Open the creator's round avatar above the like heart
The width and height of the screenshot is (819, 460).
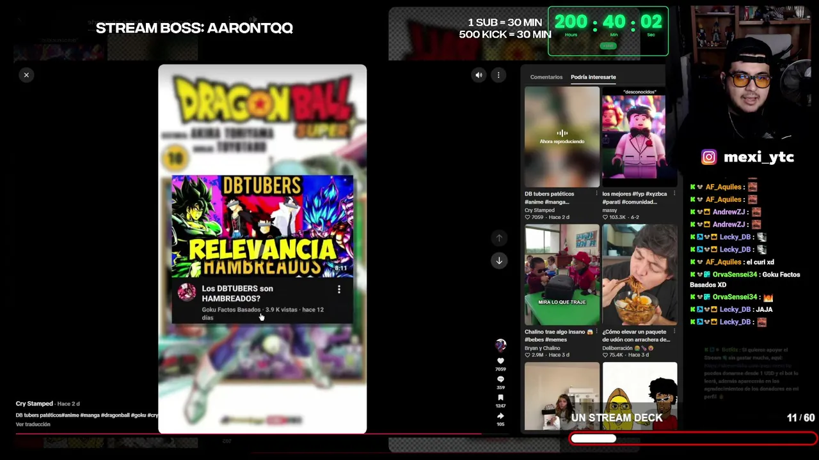click(500, 345)
